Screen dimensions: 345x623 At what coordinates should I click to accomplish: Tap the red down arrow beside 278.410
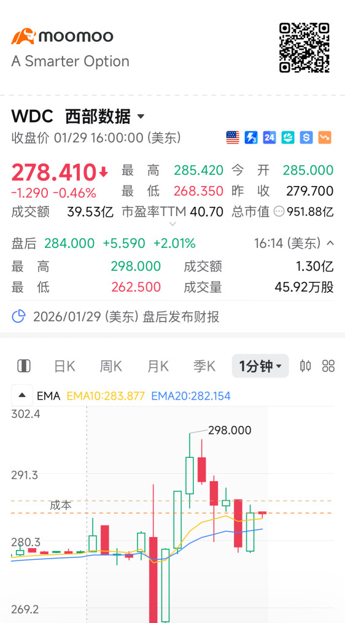103,172
